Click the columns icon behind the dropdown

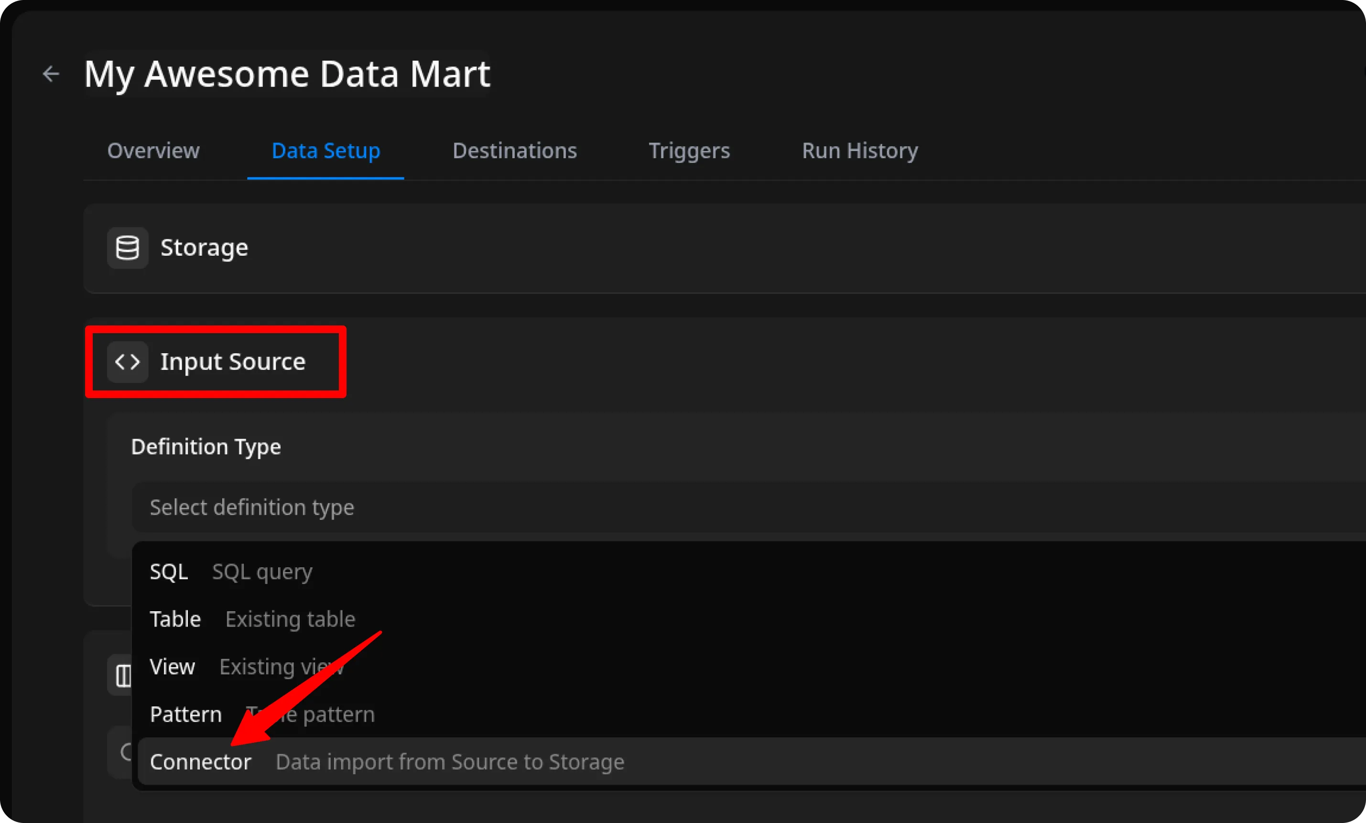tap(121, 676)
